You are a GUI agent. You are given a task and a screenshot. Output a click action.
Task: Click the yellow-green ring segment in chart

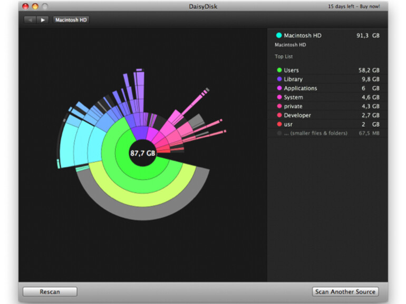142,199
